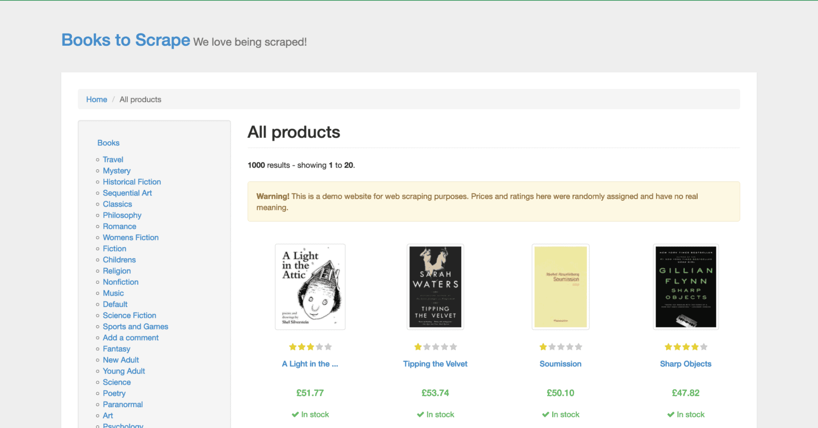Browse the Science Fiction category

[x=129, y=315]
